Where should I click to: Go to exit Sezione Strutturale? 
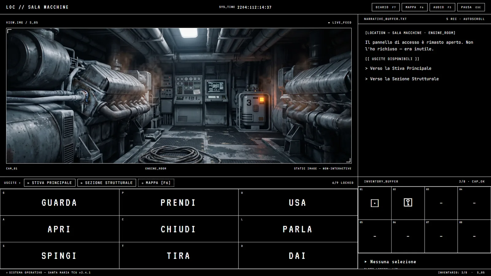tap(107, 183)
